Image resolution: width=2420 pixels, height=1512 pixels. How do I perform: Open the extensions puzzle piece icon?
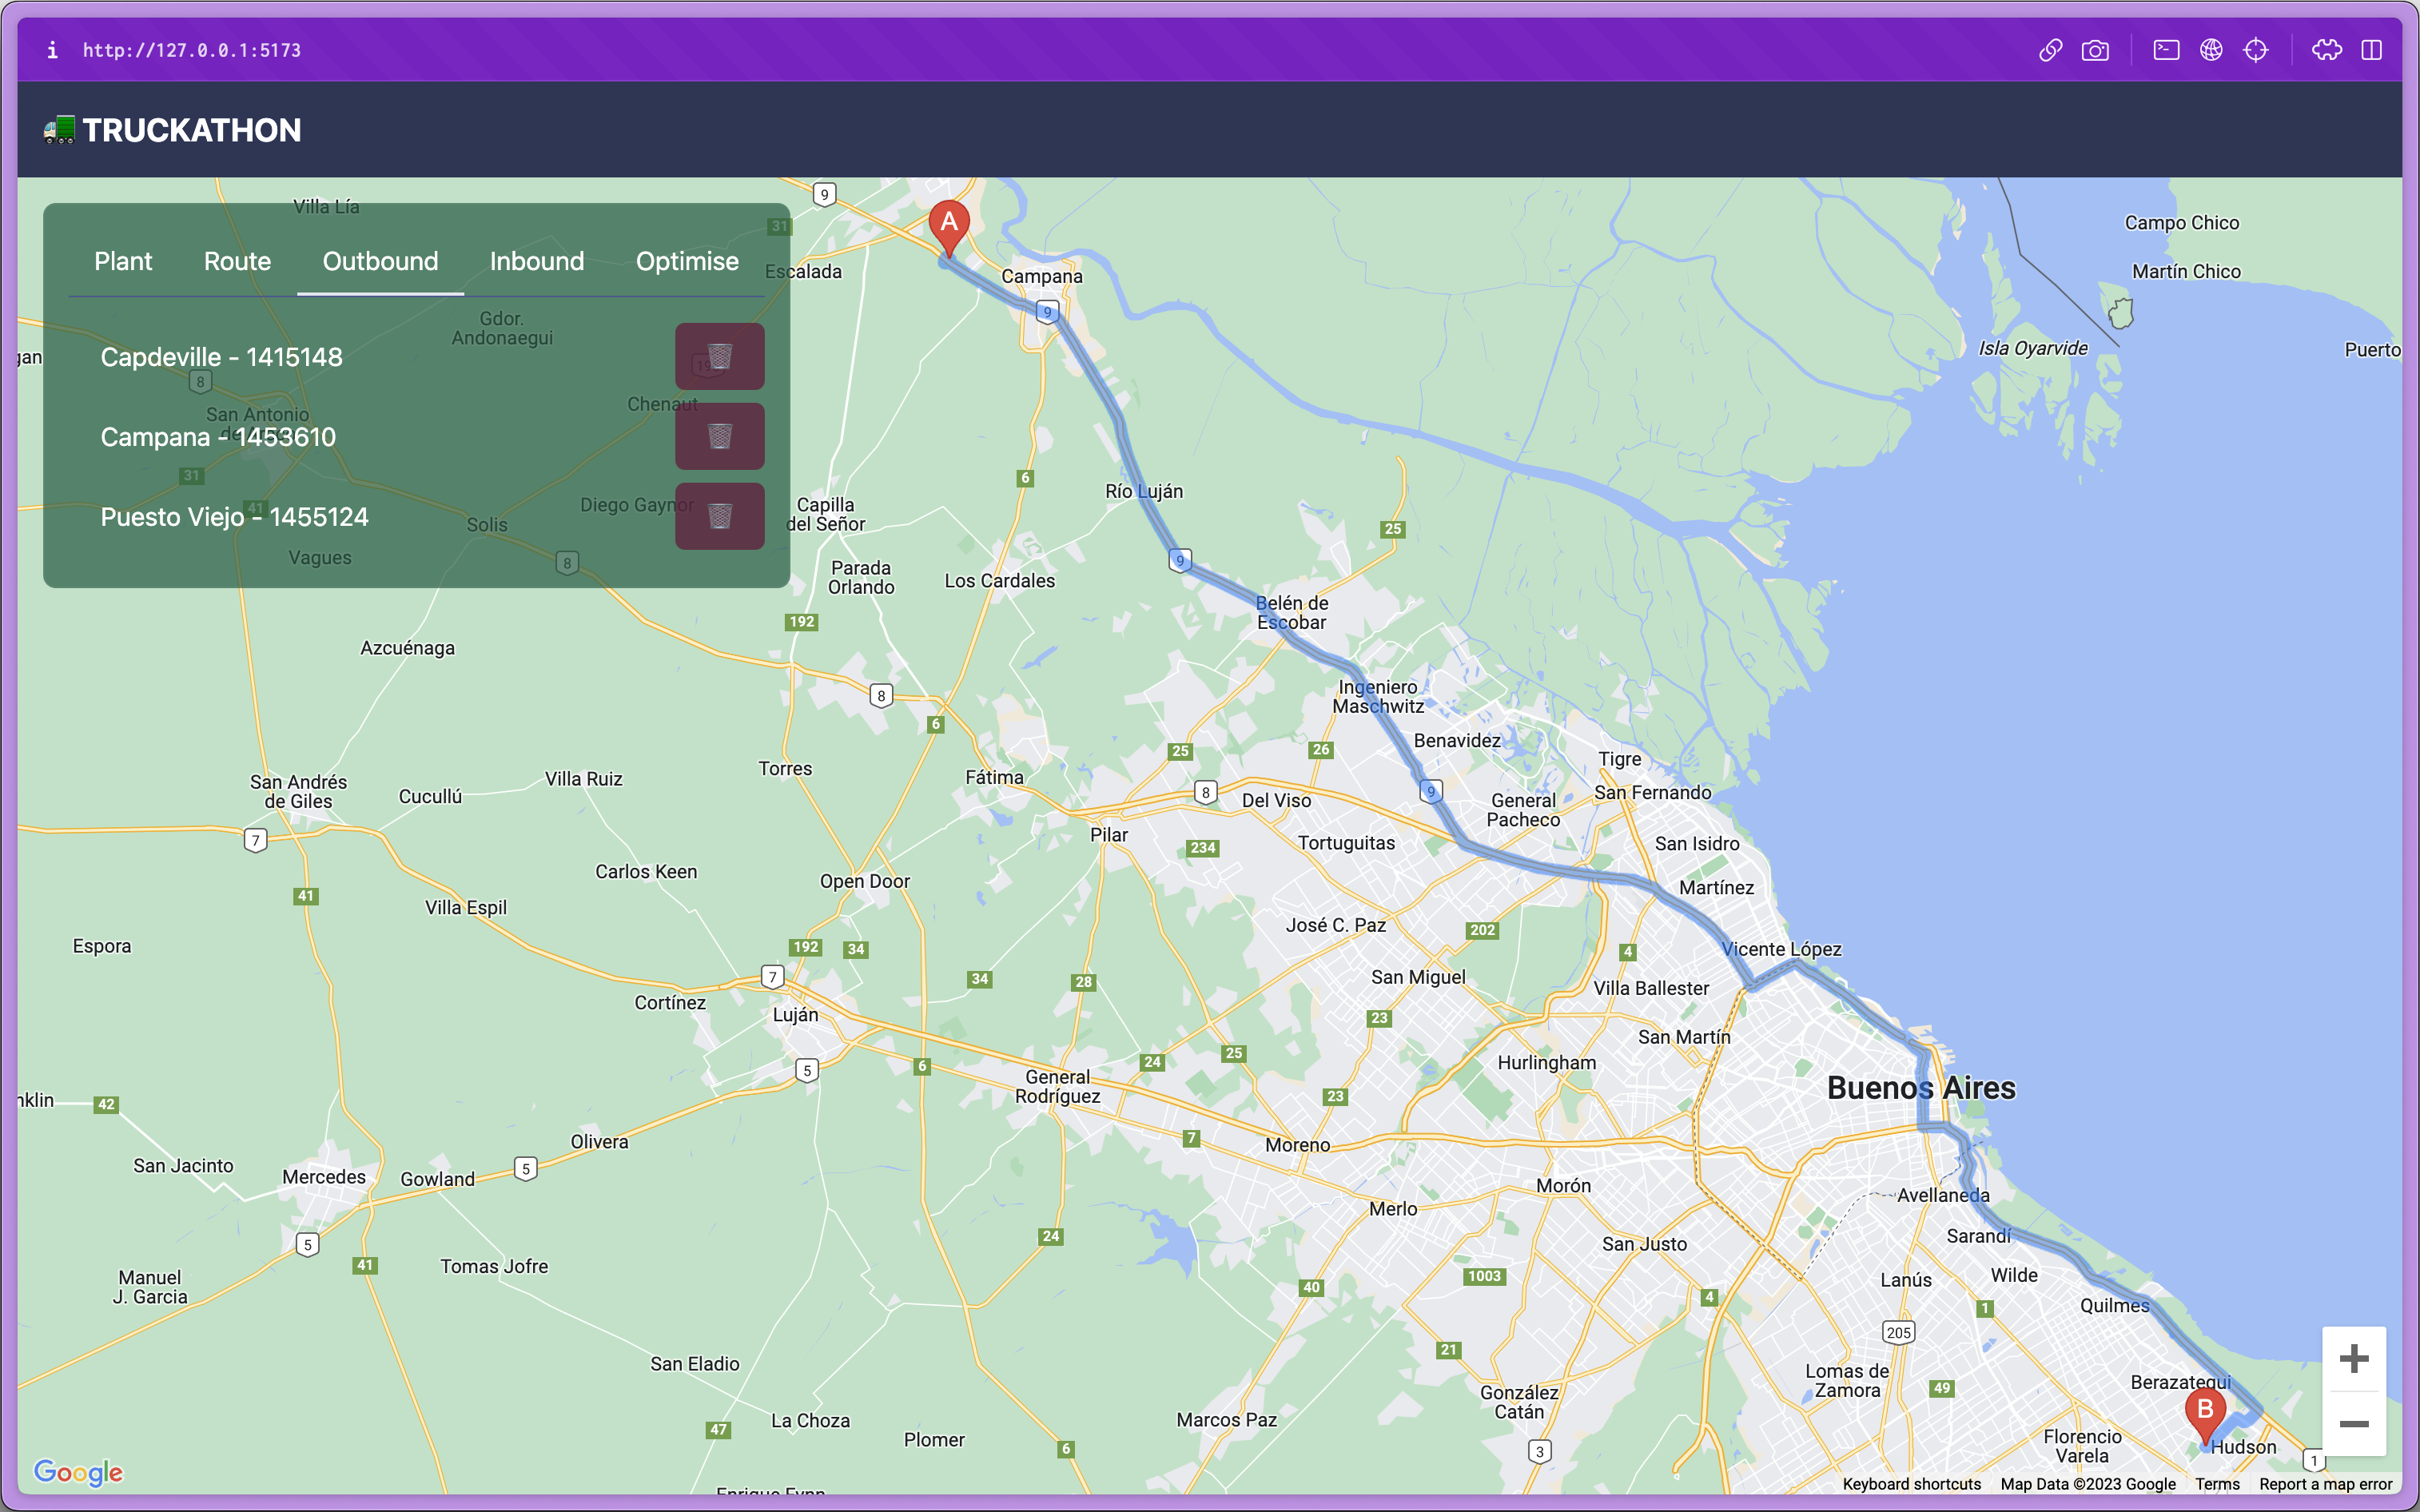(x=2327, y=50)
